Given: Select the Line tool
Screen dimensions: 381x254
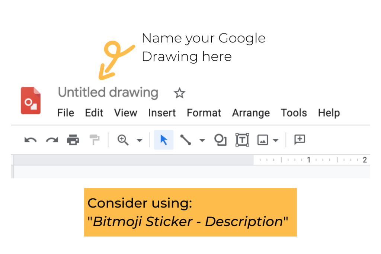Looking at the screenshot, I should 186,140.
